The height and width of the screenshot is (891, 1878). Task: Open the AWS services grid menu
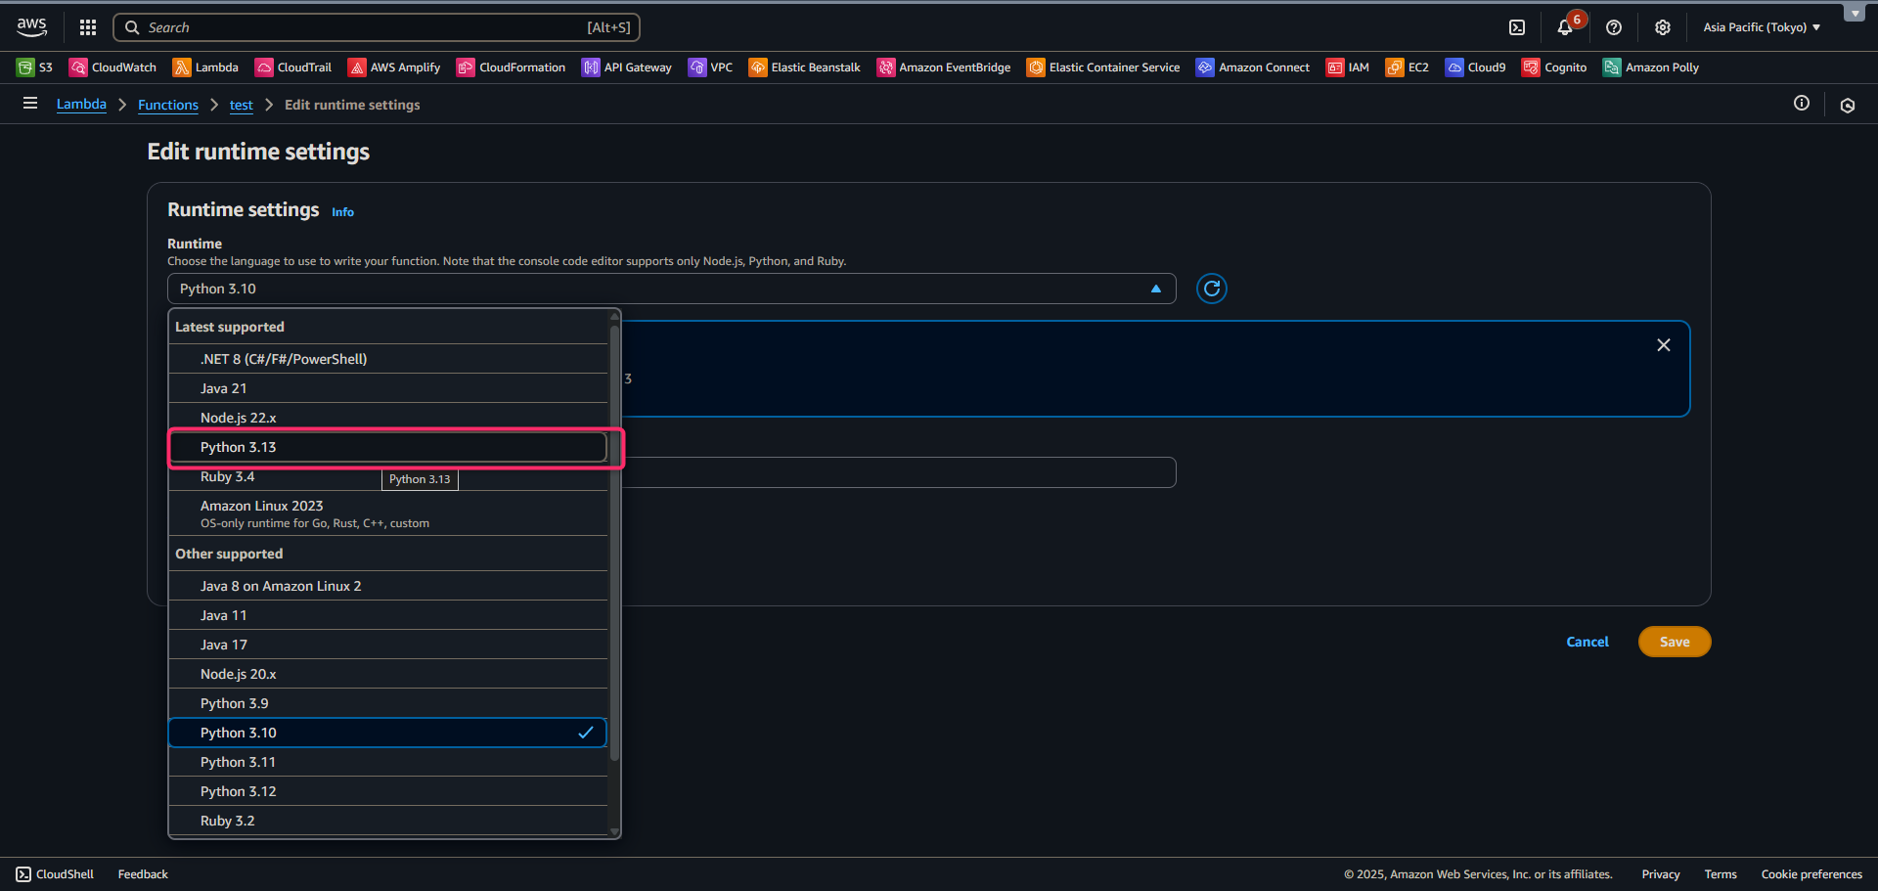click(88, 27)
